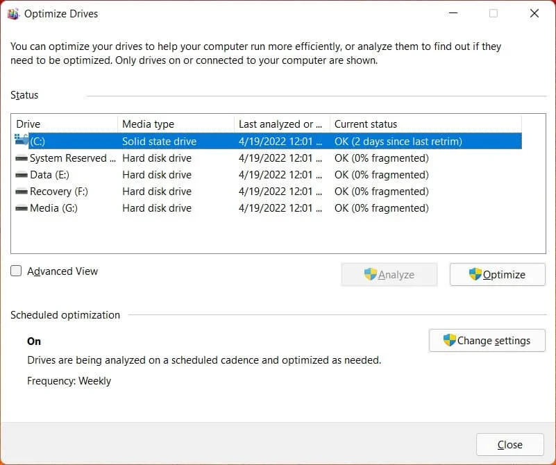This screenshot has width=556, height=465.
Task: Click the Optimize Drives icon in title bar
Action: 13,12
